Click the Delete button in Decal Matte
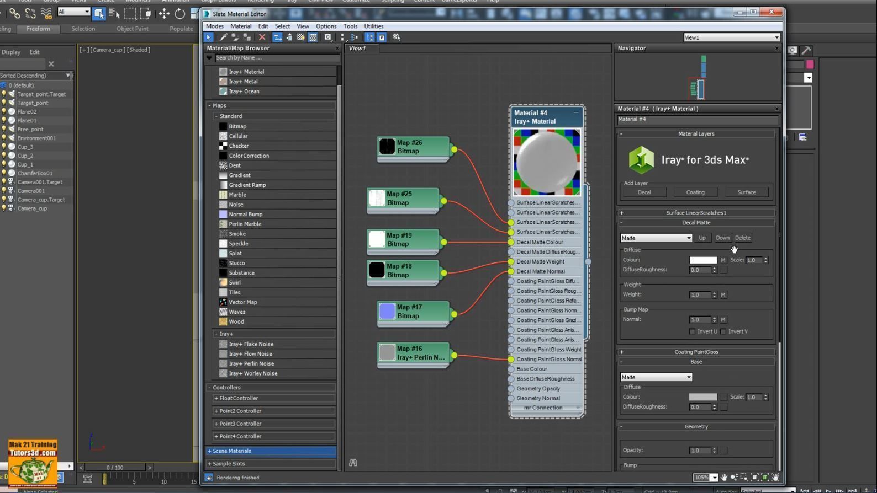 (742, 238)
